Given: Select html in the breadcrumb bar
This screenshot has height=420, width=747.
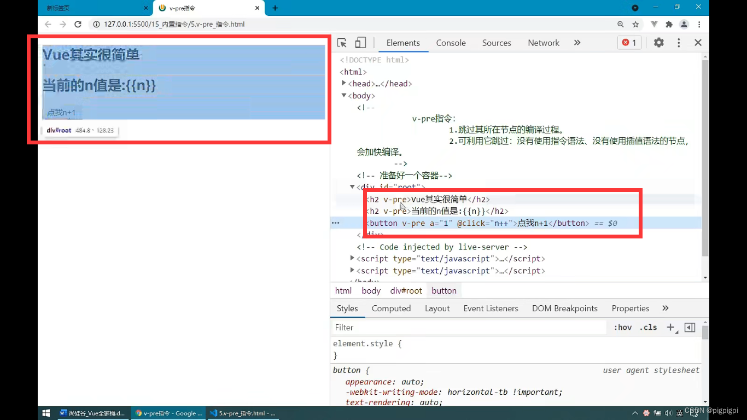Looking at the screenshot, I should coord(343,291).
